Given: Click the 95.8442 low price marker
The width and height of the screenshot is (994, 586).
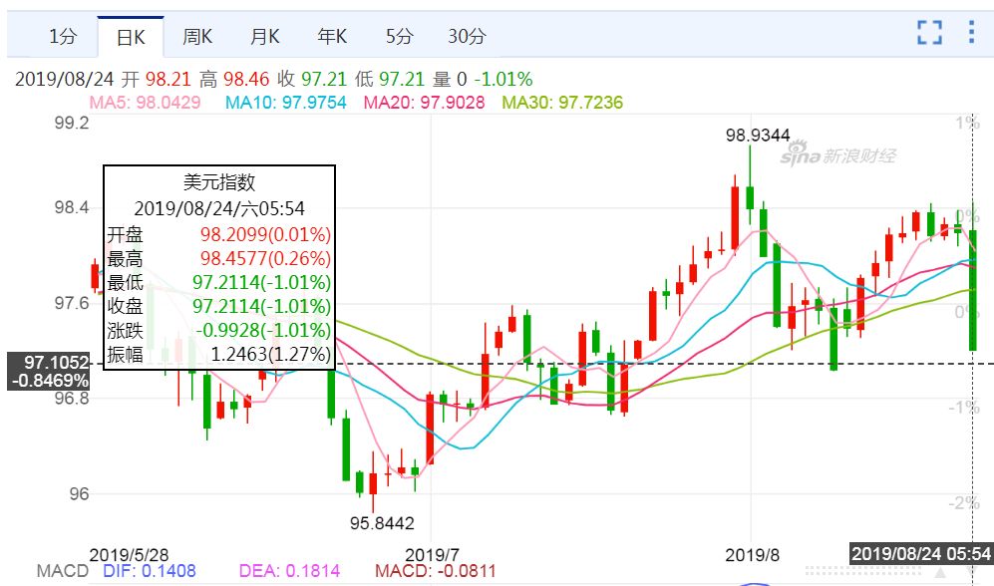Looking at the screenshot, I should point(381,522).
